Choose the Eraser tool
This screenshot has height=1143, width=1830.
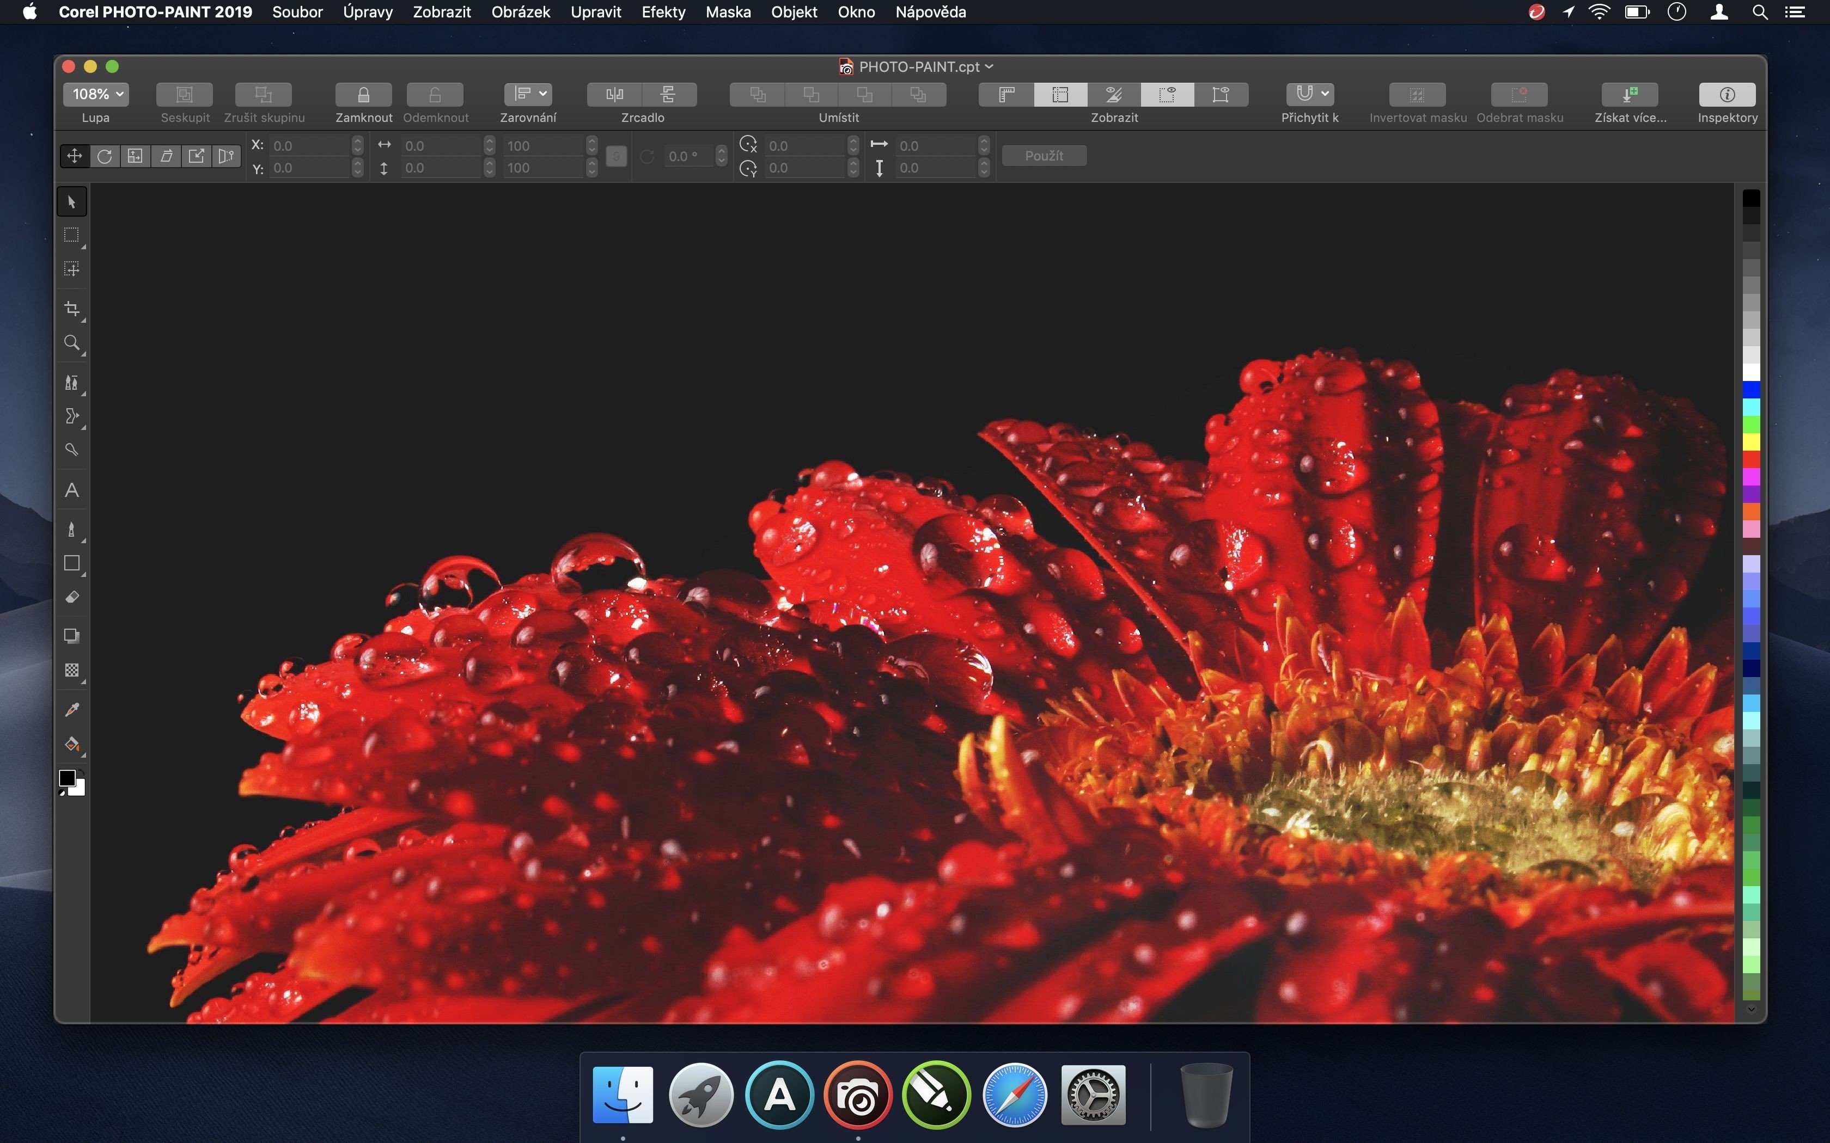(x=72, y=597)
